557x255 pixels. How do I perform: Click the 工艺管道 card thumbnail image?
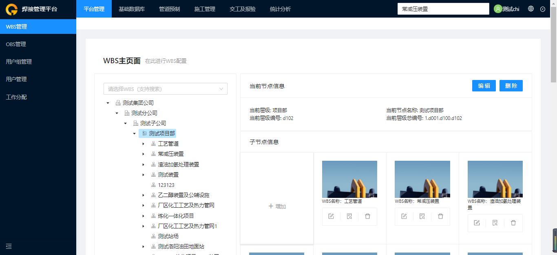click(x=349, y=179)
